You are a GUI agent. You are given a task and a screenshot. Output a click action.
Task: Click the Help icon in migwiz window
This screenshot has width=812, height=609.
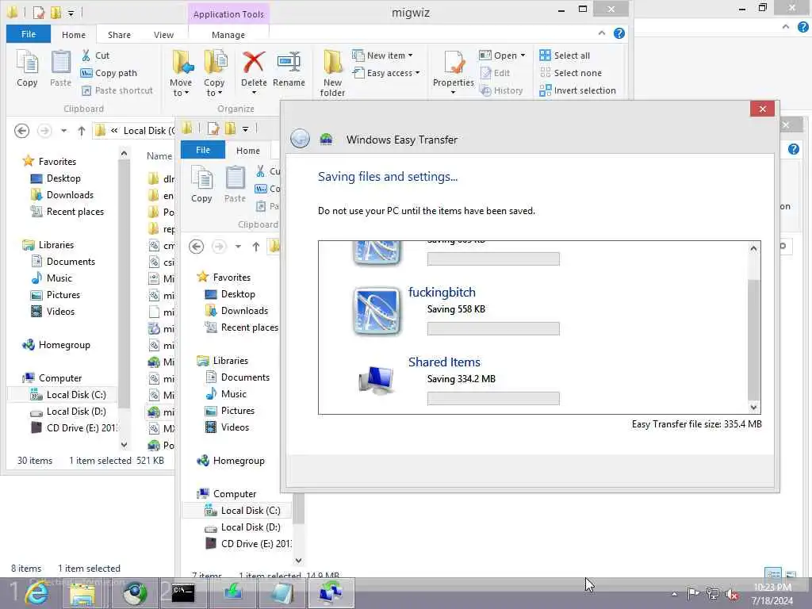[619, 33]
